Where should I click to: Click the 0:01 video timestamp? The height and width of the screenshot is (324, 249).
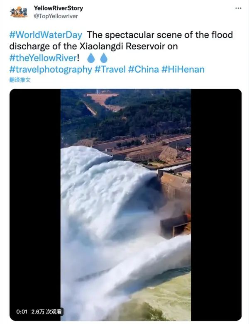coord(22,312)
